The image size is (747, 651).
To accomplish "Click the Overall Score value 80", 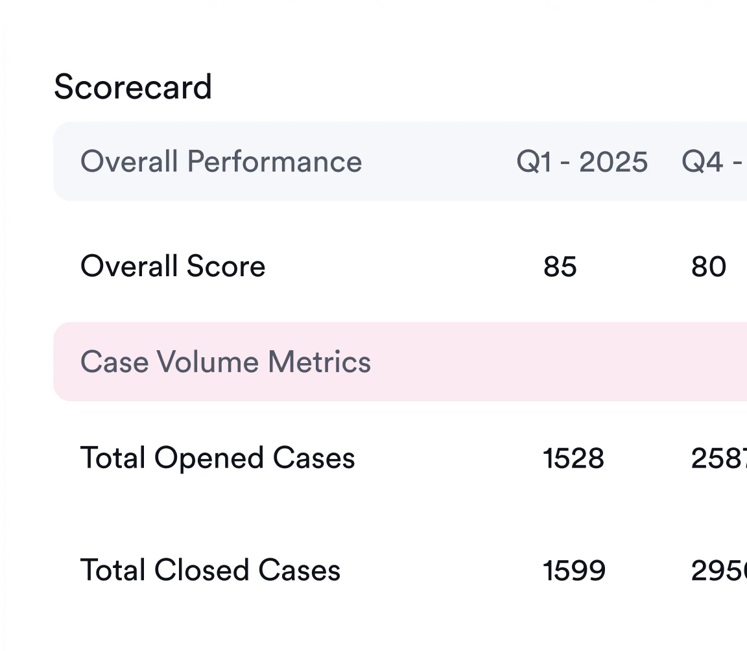I will click(x=708, y=266).
